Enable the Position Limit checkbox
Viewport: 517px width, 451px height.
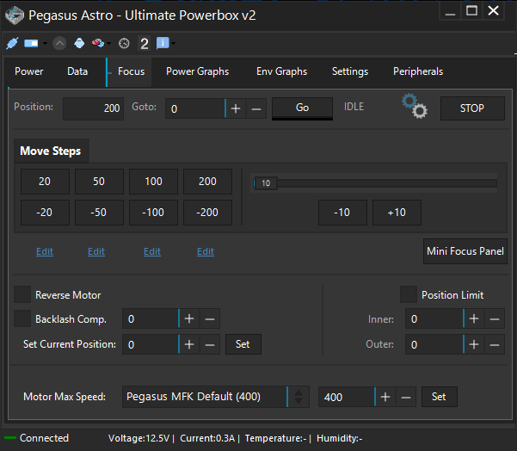409,294
